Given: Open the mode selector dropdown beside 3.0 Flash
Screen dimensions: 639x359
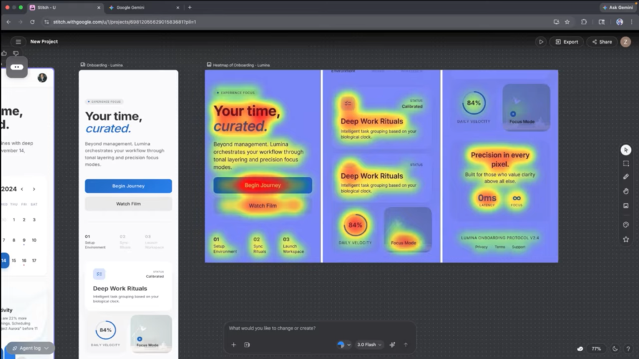Looking at the screenshot, I should (x=344, y=345).
